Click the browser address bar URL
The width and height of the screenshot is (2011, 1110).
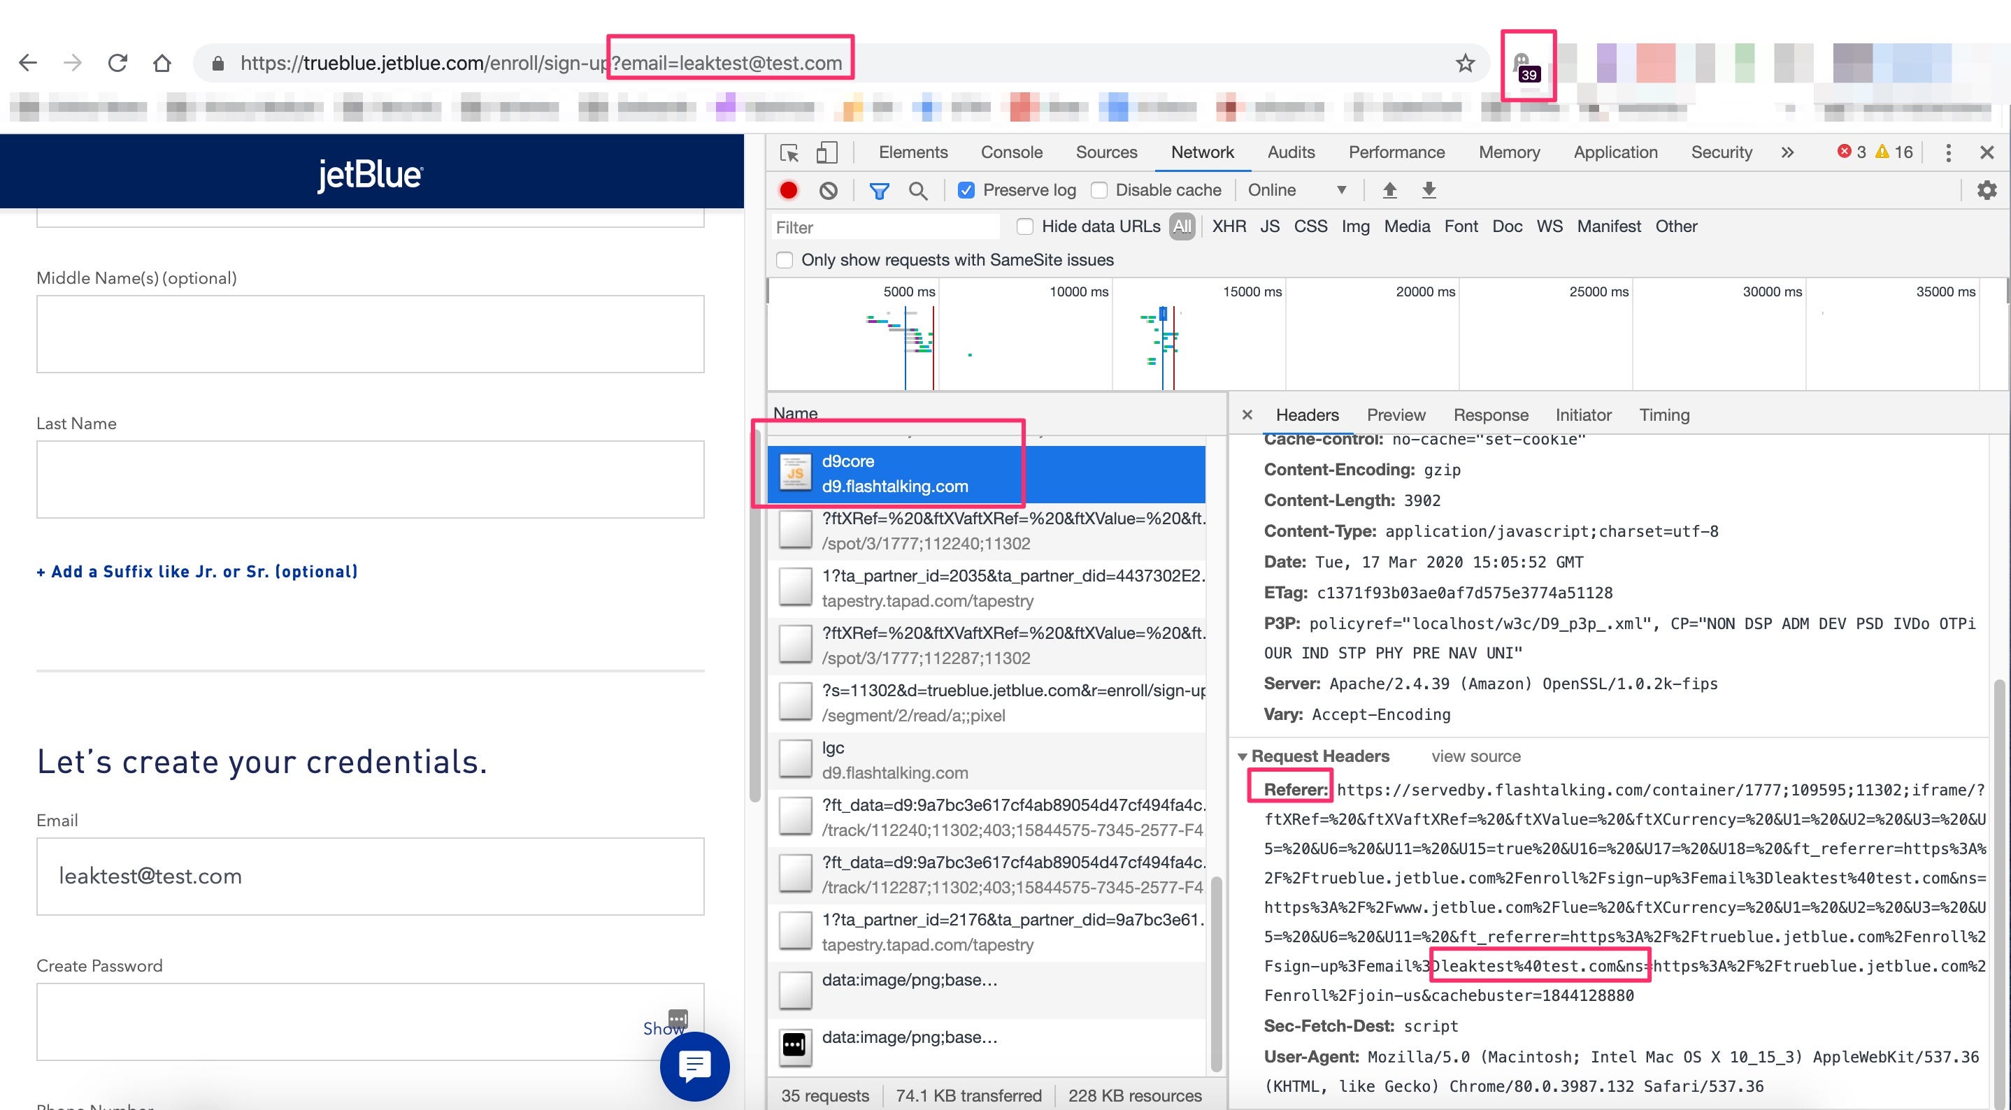[541, 63]
